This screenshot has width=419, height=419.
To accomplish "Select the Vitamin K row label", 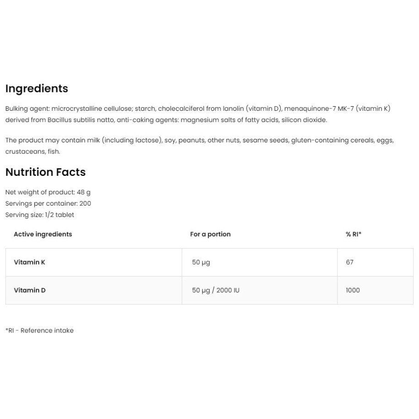I will [29, 262].
